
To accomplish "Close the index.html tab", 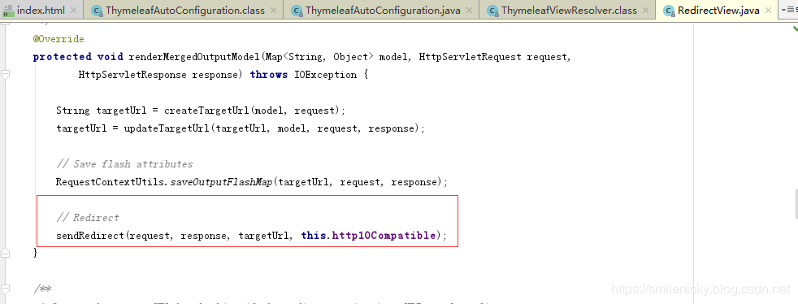I will click(x=73, y=11).
